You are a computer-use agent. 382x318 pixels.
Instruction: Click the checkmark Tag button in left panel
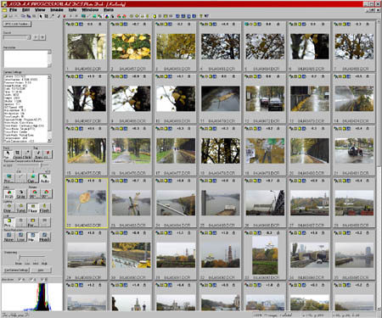38,154
